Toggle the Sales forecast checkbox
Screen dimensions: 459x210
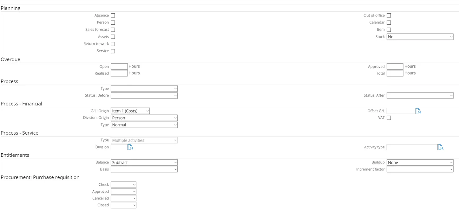coord(113,30)
